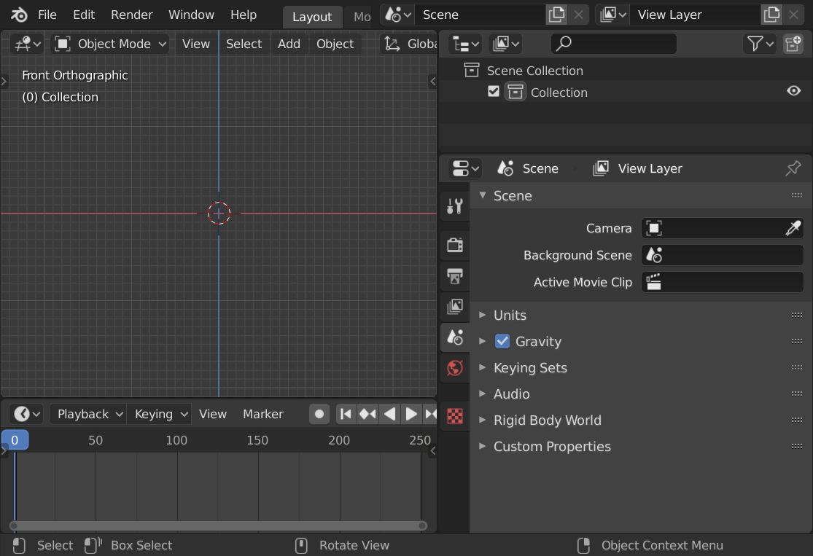Open the Output properties tab

(454, 277)
